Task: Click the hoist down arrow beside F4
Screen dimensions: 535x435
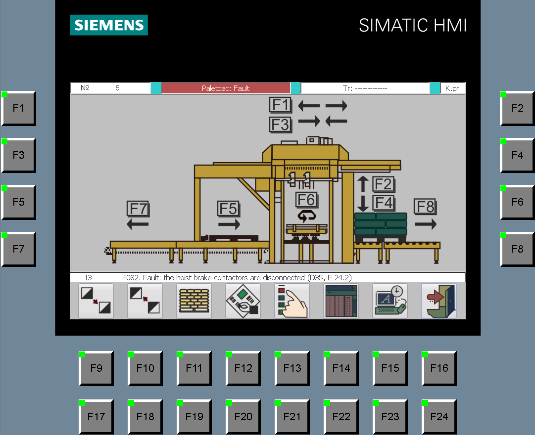Action: (x=363, y=204)
